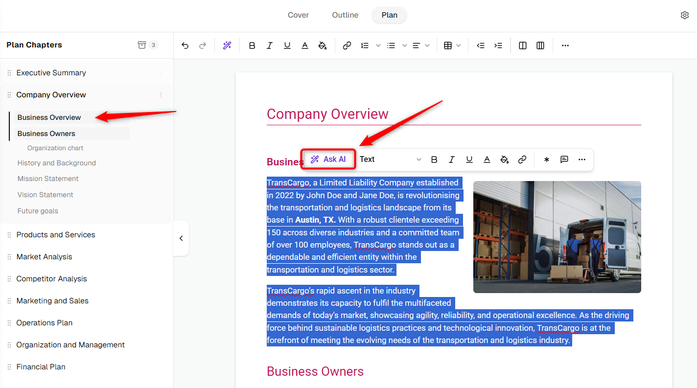Open the archive icon beside Plan Chapters
Image resolution: width=697 pixels, height=388 pixels.
(x=142, y=45)
